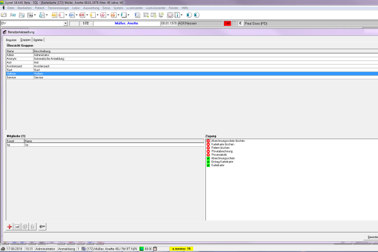Click the green status bar square
This screenshot has height=252, width=378.
tap(142, 249)
